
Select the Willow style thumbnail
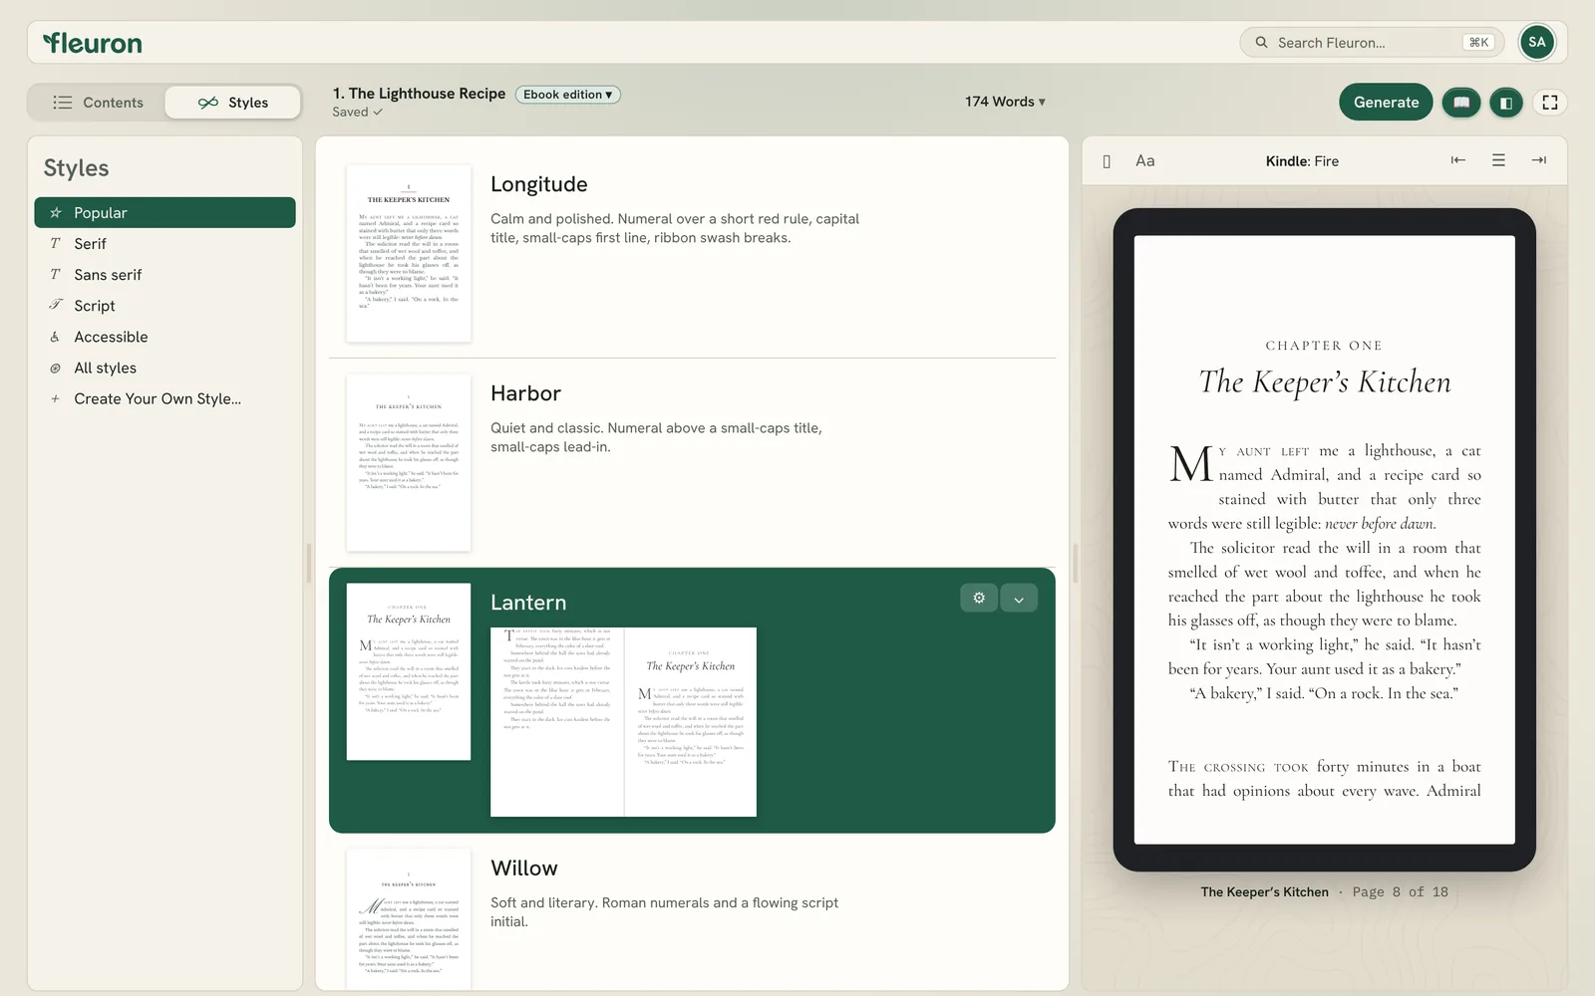[409, 918]
